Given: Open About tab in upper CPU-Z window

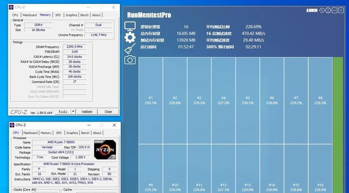Looking at the screenshot, I should tap(96, 15).
